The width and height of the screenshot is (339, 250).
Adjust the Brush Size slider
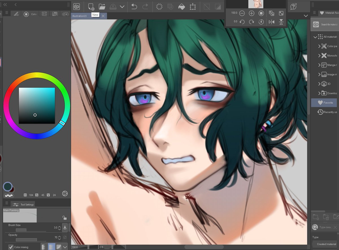31,230
